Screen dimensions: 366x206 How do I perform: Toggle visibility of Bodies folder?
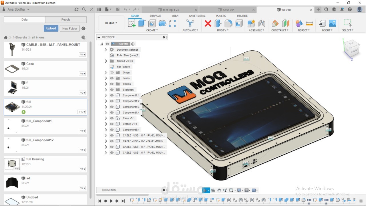[112, 84]
